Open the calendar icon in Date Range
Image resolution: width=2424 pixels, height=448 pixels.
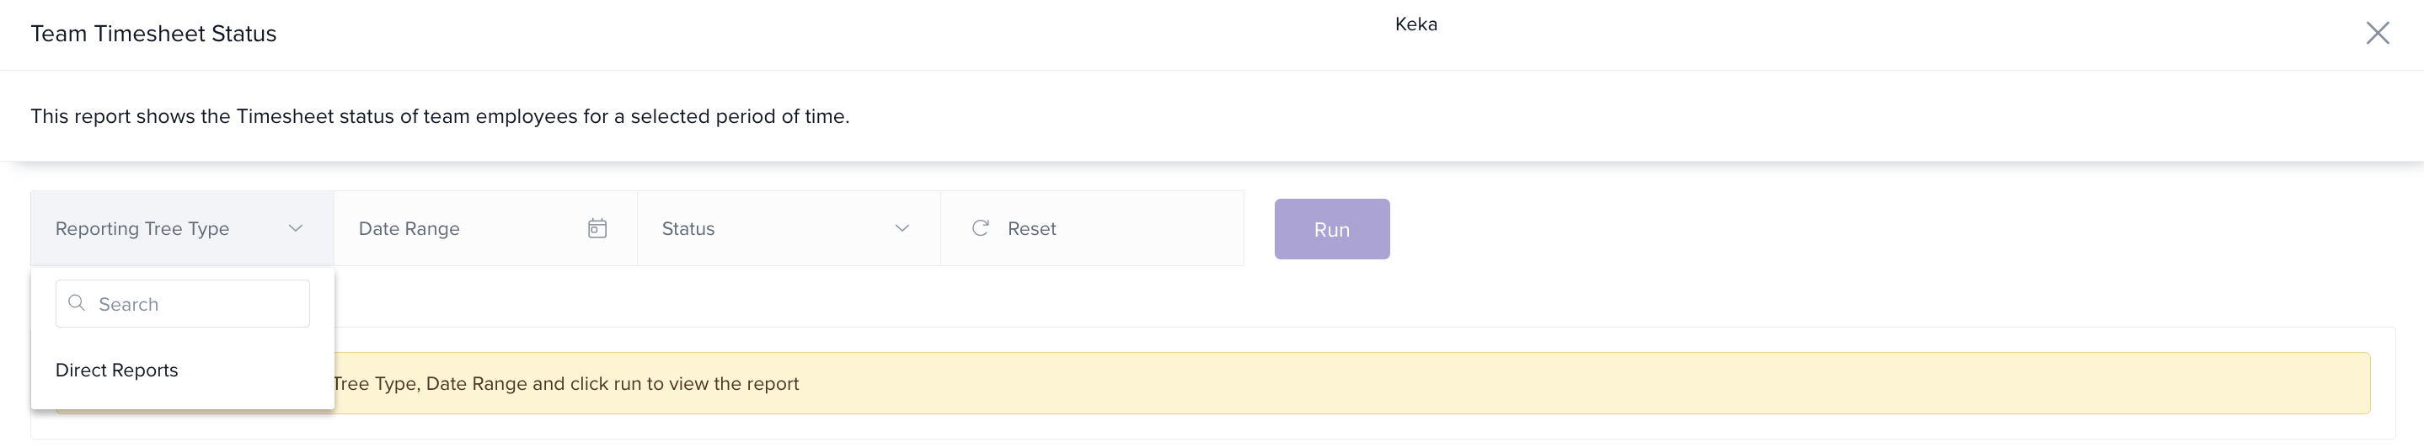click(x=597, y=229)
